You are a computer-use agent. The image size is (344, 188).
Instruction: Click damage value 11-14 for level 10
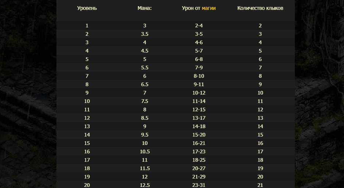coord(199,101)
